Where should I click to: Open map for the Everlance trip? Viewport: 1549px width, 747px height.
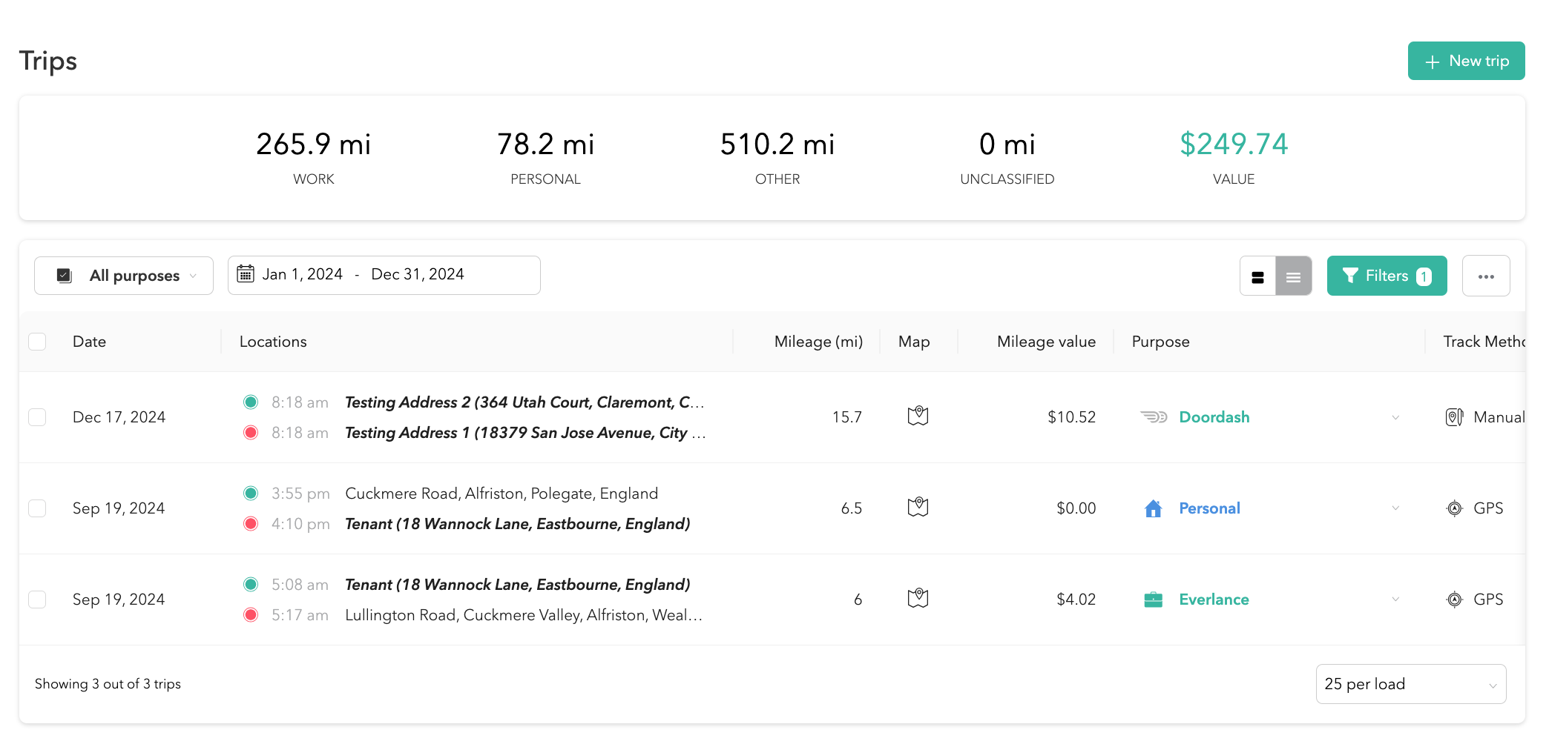918,599
